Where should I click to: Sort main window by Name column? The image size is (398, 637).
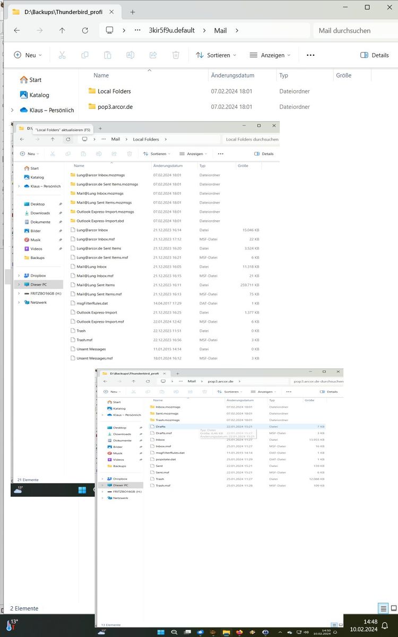(101, 75)
